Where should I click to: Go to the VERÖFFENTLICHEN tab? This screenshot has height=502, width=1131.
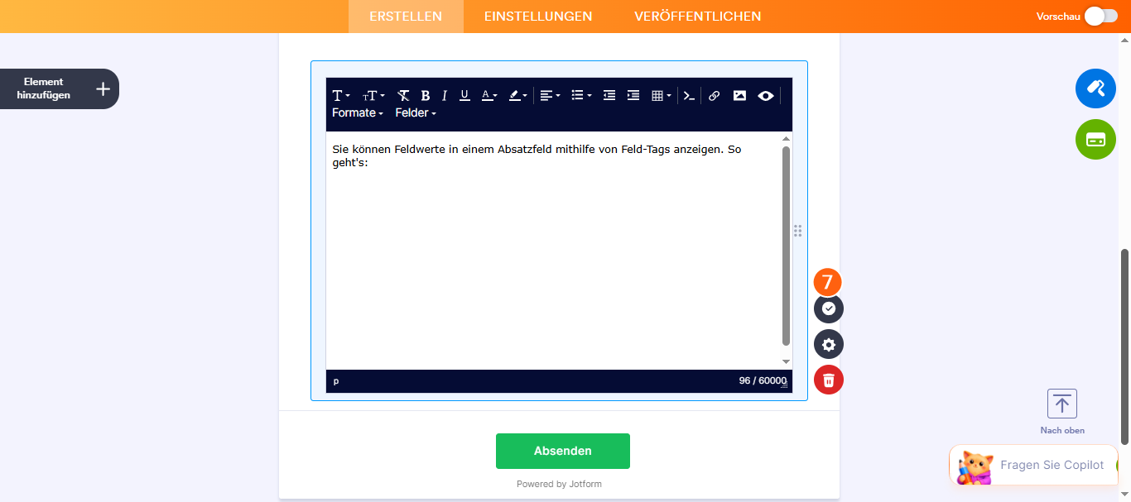pyautogui.click(x=697, y=17)
